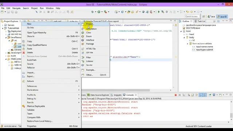Viewport: 233px width, 131px height.
Task: Click the Last Edit Location toolbar icon
Action: click(x=188, y=12)
